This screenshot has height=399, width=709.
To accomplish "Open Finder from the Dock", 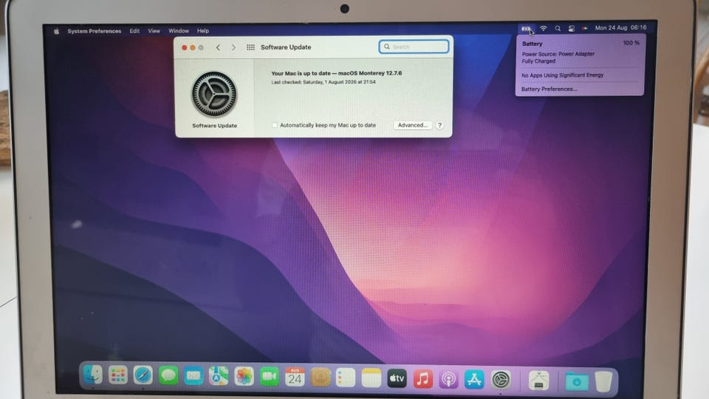I will (93, 375).
